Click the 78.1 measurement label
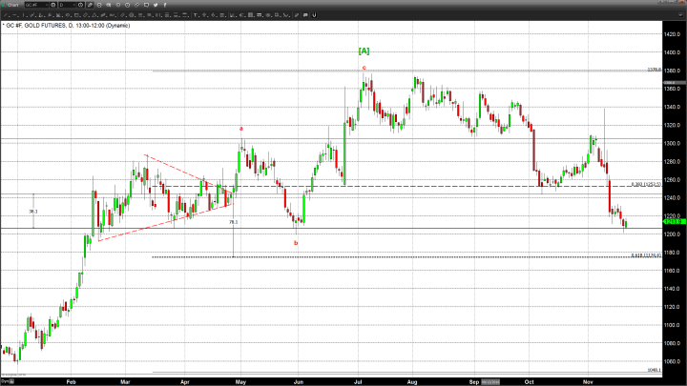 pyautogui.click(x=233, y=222)
